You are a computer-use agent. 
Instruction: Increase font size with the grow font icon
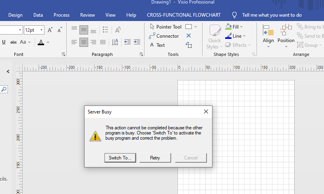(50, 30)
